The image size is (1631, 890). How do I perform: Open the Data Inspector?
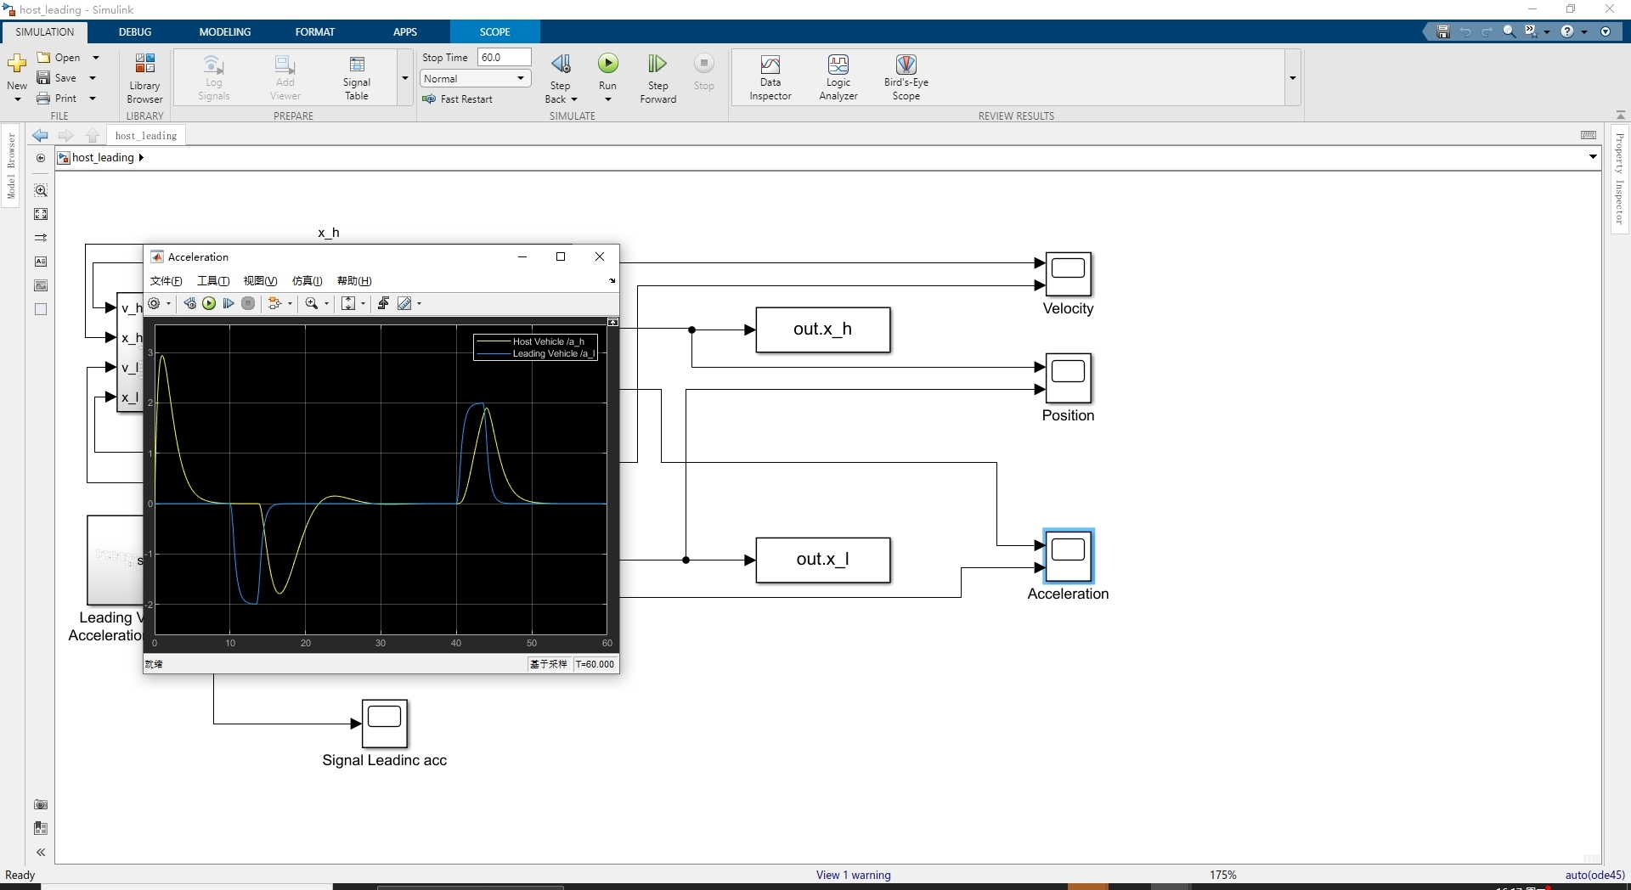[x=770, y=76]
